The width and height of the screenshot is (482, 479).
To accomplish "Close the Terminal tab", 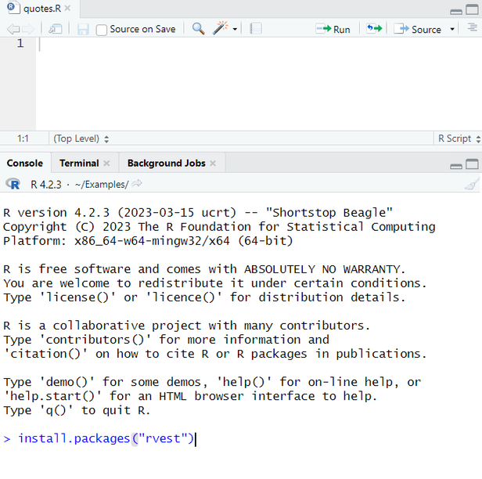I will point(106,163).
